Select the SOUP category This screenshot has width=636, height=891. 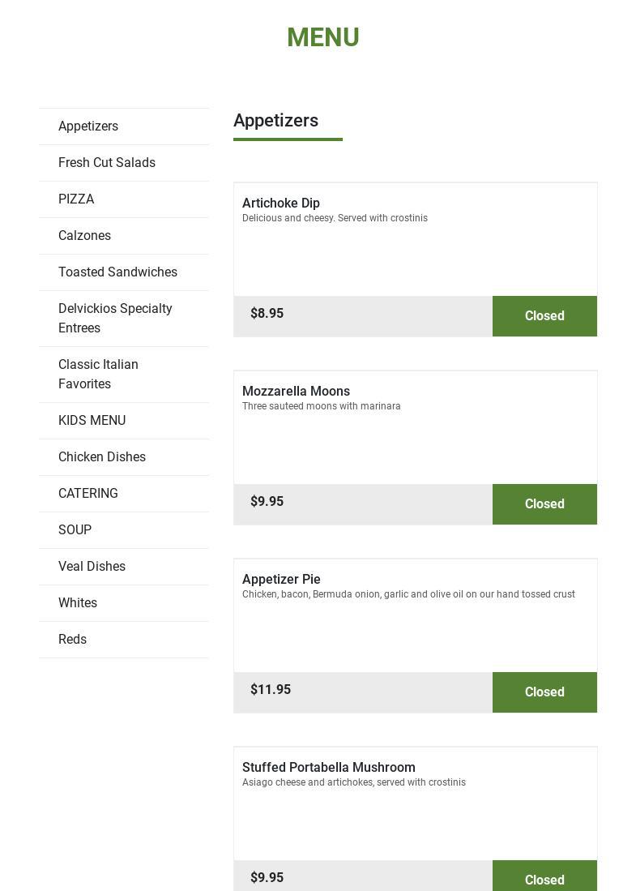tap(75, 530)
